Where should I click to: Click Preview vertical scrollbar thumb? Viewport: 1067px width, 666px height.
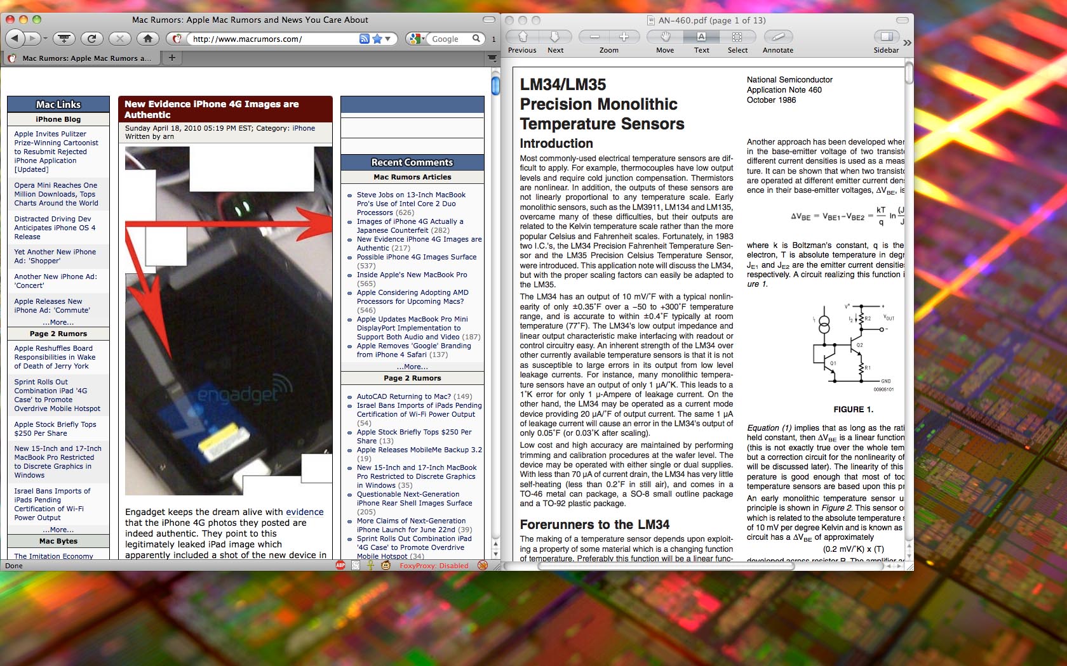click(x=909, y=73)
